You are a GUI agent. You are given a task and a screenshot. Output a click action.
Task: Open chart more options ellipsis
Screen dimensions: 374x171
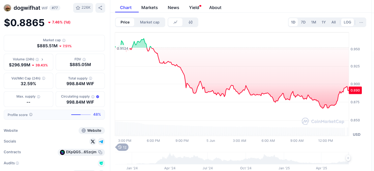coord(361,22)
